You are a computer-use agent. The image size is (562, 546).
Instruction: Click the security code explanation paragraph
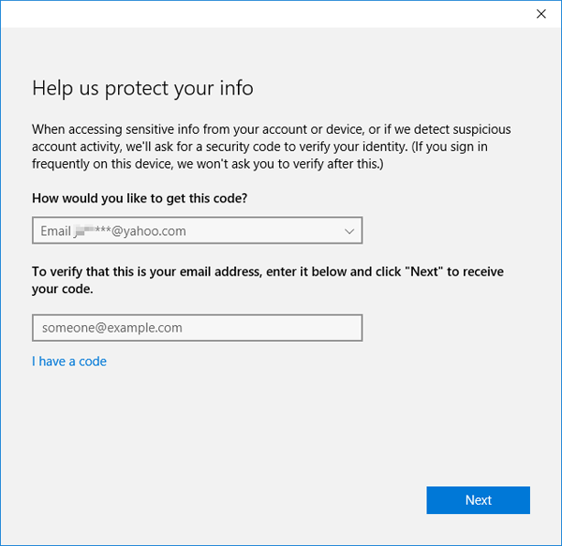pyautogui.click(x=272, y=146)
